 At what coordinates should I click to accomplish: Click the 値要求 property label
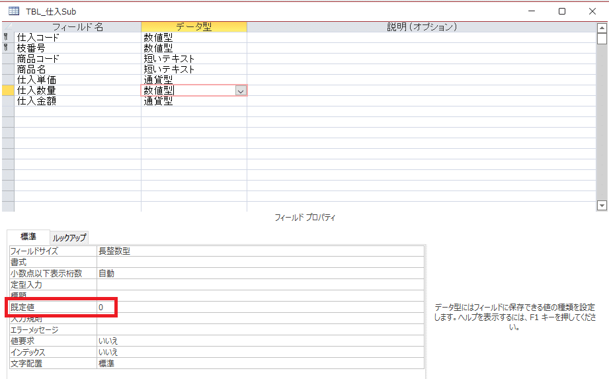point(53,341)
